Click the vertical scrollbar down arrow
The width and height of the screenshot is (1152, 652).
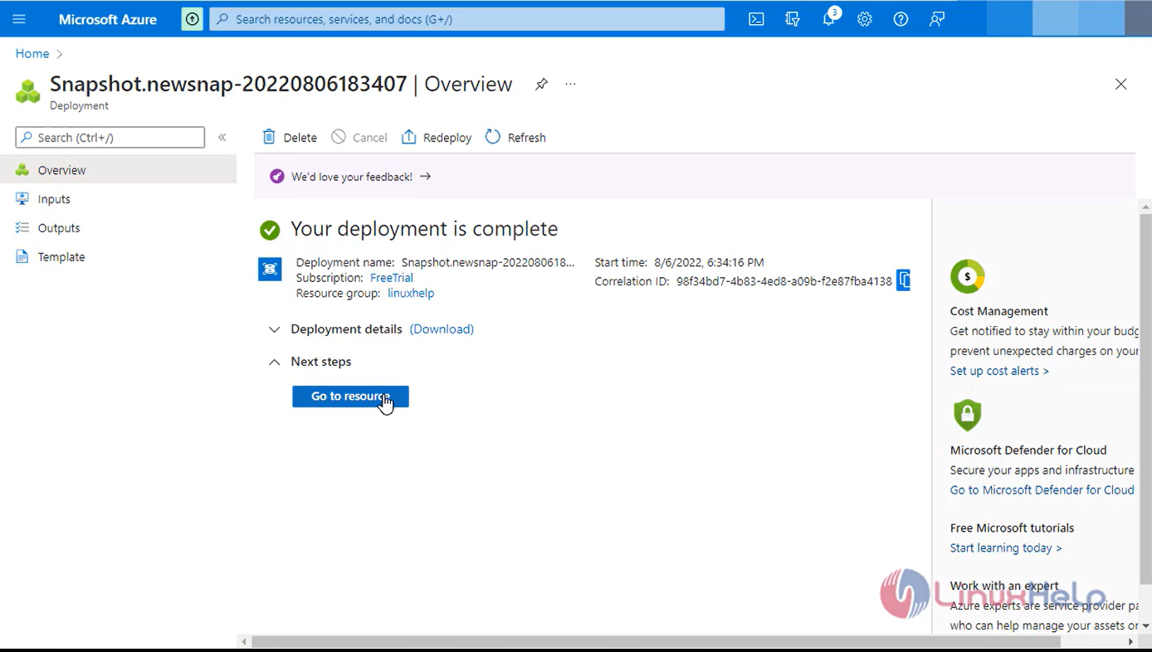point(1145,626)
